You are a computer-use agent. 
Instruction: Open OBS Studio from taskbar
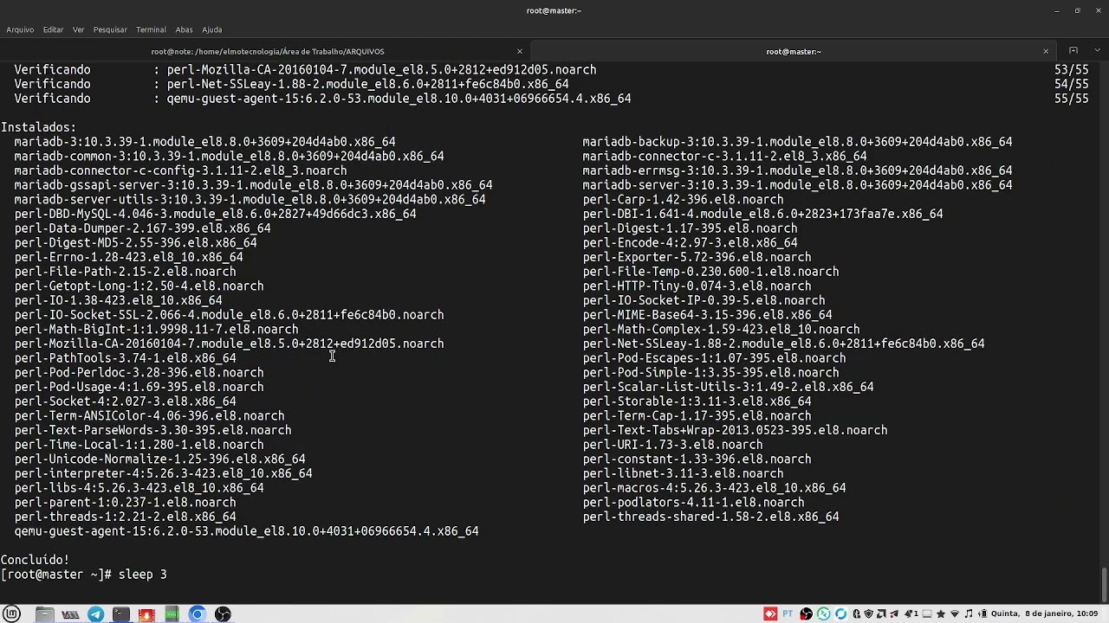pos(223,614)
